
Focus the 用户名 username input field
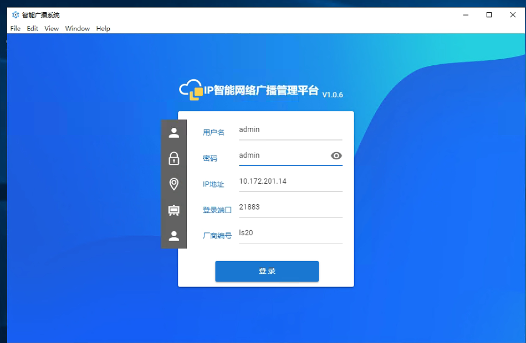click(x=290, y=130)
